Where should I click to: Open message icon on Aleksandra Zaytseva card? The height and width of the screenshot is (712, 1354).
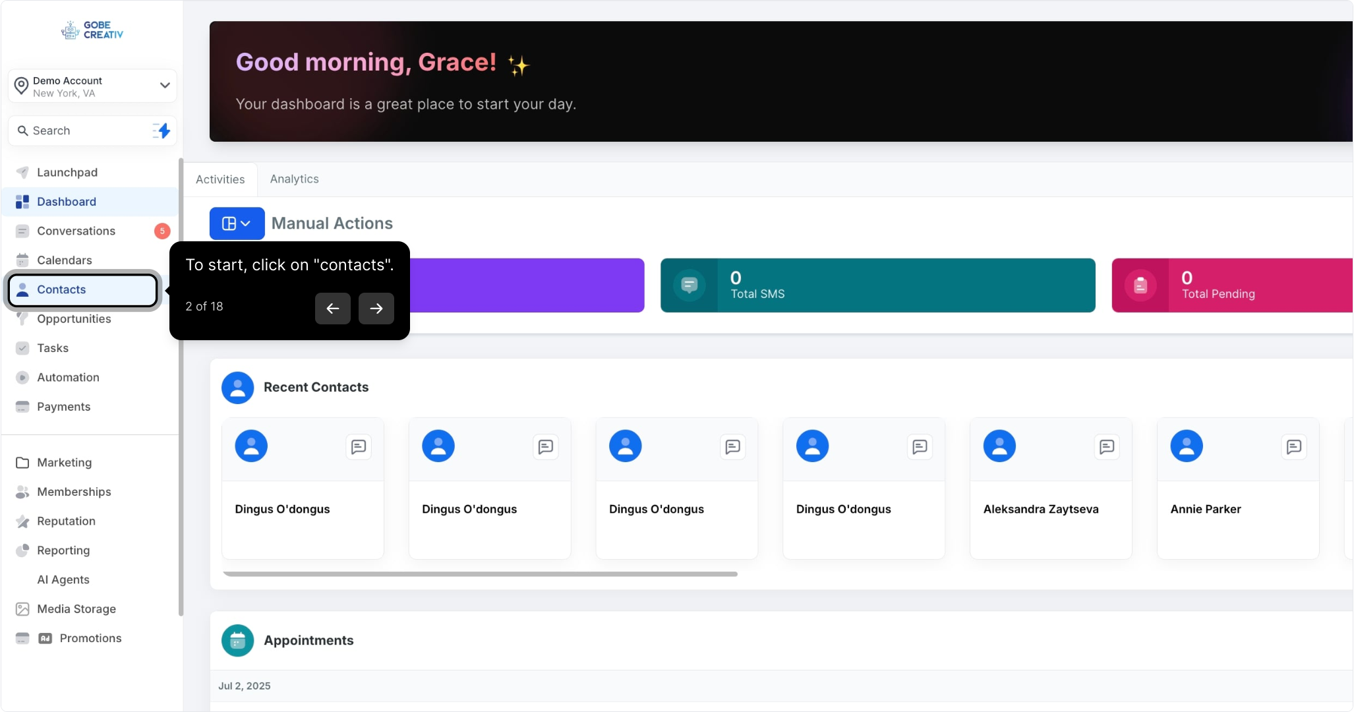click(1107, 447)
